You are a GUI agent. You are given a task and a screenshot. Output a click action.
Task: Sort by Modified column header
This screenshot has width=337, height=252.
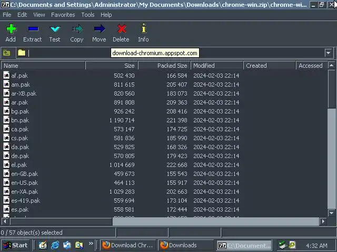[217, 66]
